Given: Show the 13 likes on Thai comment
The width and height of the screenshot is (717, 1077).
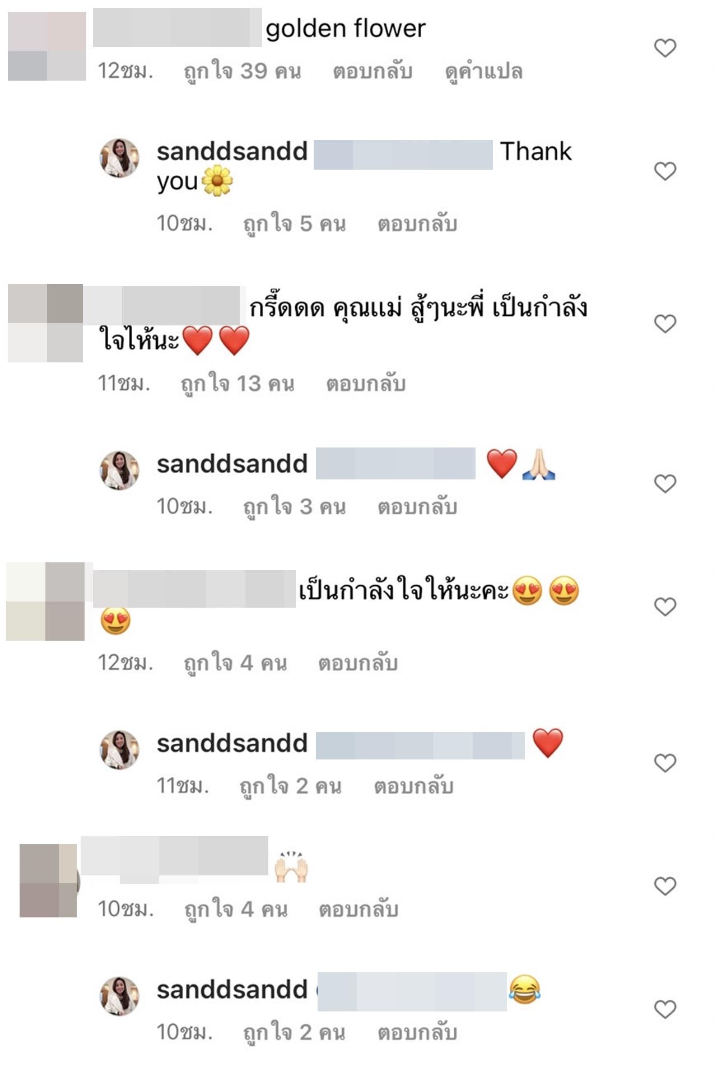Looking at the screenshot, I should [238, 384].
